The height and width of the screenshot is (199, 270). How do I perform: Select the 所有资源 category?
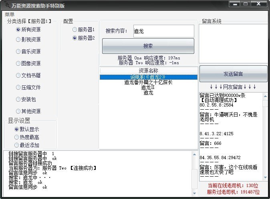pos(28,30)
